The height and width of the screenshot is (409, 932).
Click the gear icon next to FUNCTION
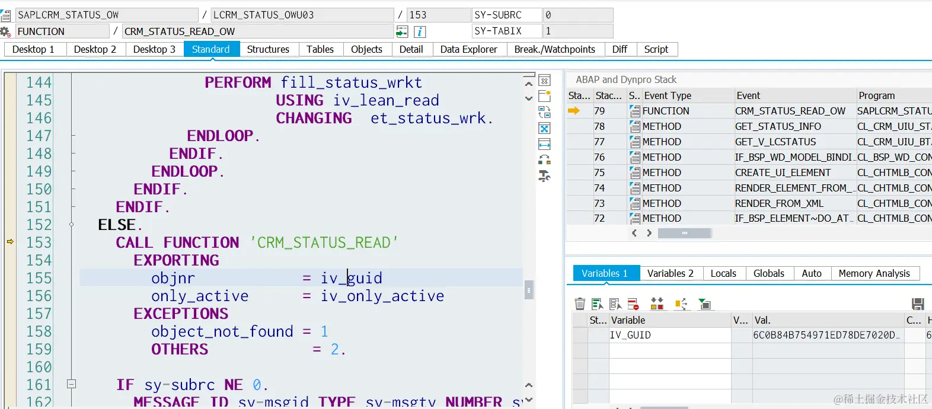coord(5,31)
